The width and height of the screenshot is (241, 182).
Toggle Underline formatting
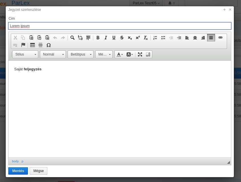click(114, 38)
